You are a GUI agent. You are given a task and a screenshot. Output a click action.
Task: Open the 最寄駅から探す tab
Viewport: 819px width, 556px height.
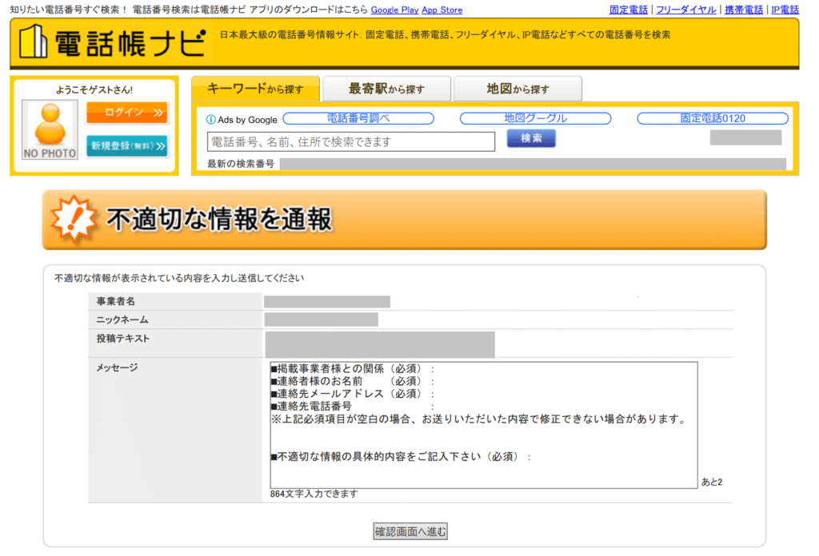(x=386, y=89)
